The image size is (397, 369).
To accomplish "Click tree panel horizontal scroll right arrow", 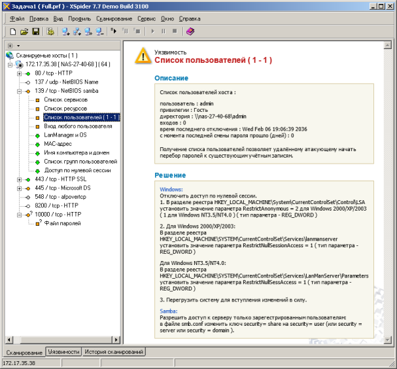I will [x=116, y=340].
